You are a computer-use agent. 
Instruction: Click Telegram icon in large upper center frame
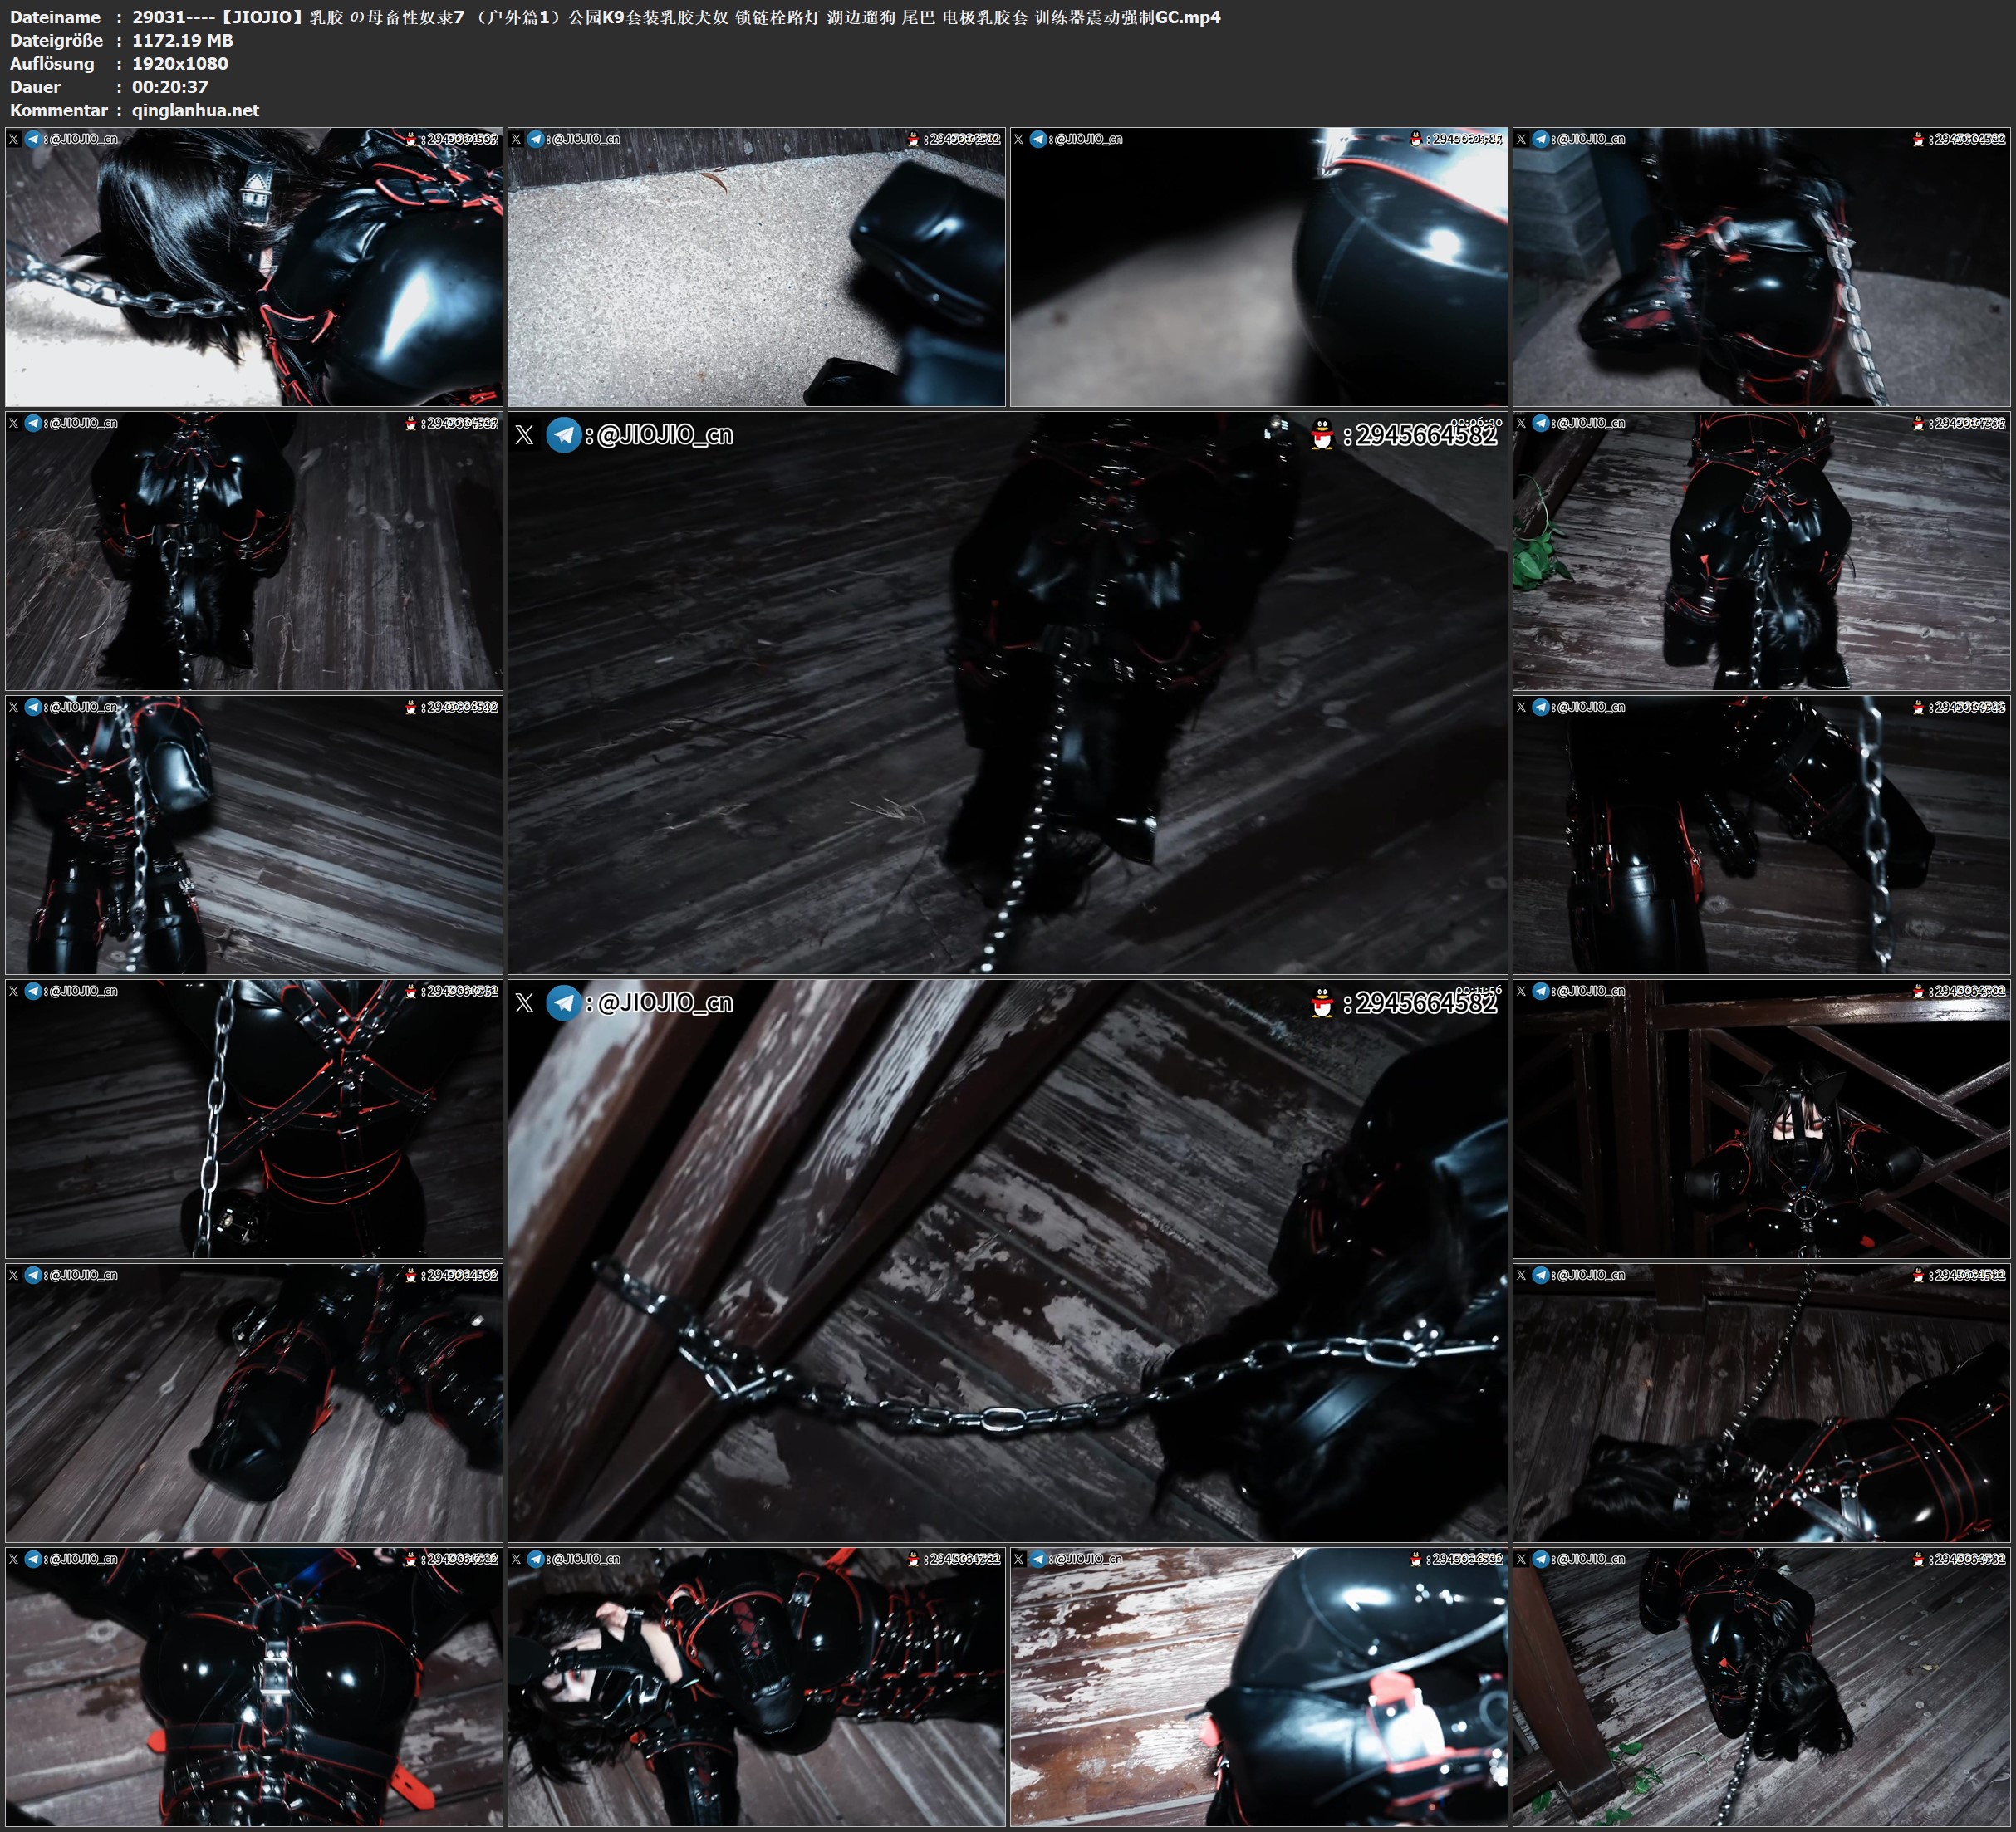564,435
